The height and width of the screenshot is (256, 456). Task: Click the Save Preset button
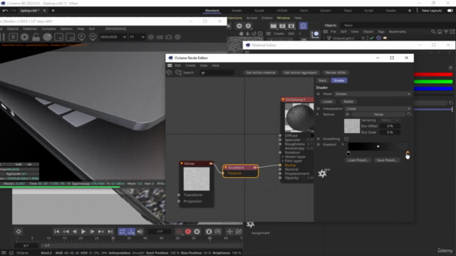pos(387,160)
